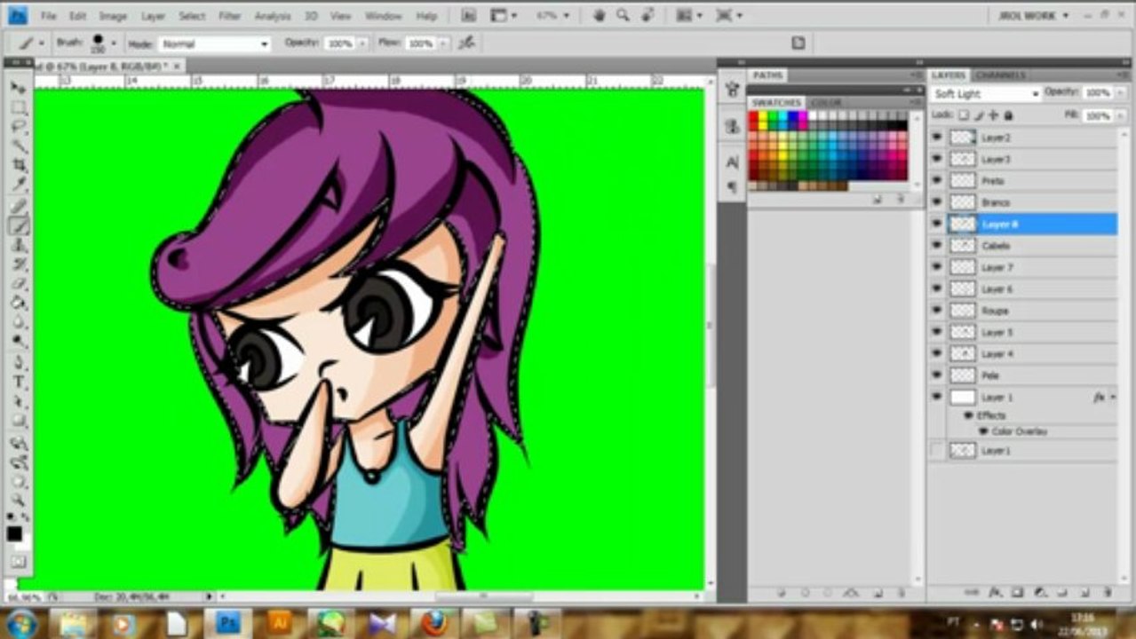
Task: Switch to the Channels tab
Action: 1000,75
